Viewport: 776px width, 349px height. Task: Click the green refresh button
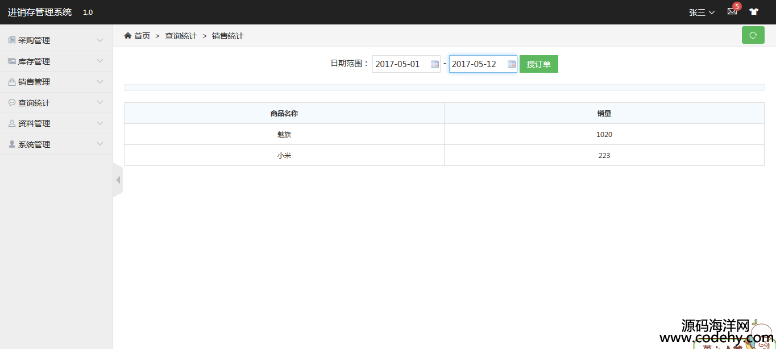click(x=753, y=35)
